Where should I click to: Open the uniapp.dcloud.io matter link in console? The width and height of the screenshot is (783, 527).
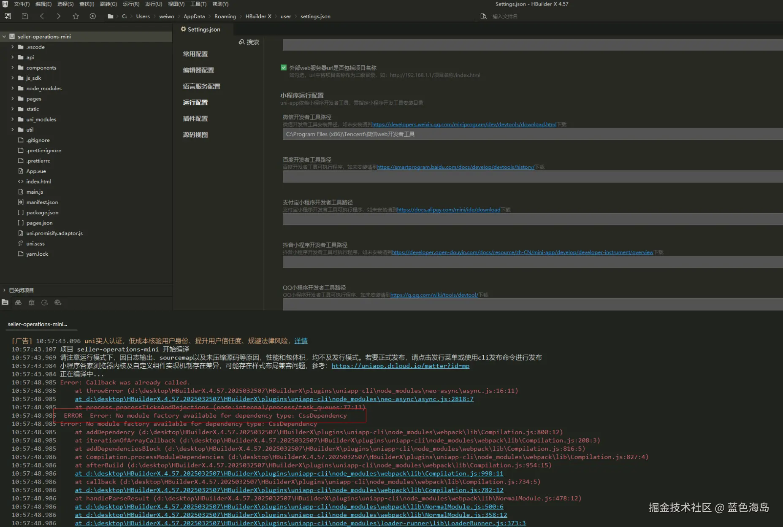pyautogui.click(x=401, y=366)
